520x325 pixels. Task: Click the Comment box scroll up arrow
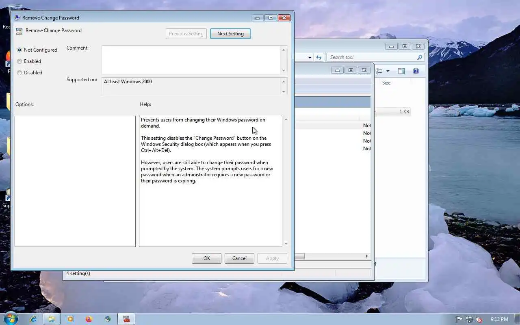(x=284, y=50)
